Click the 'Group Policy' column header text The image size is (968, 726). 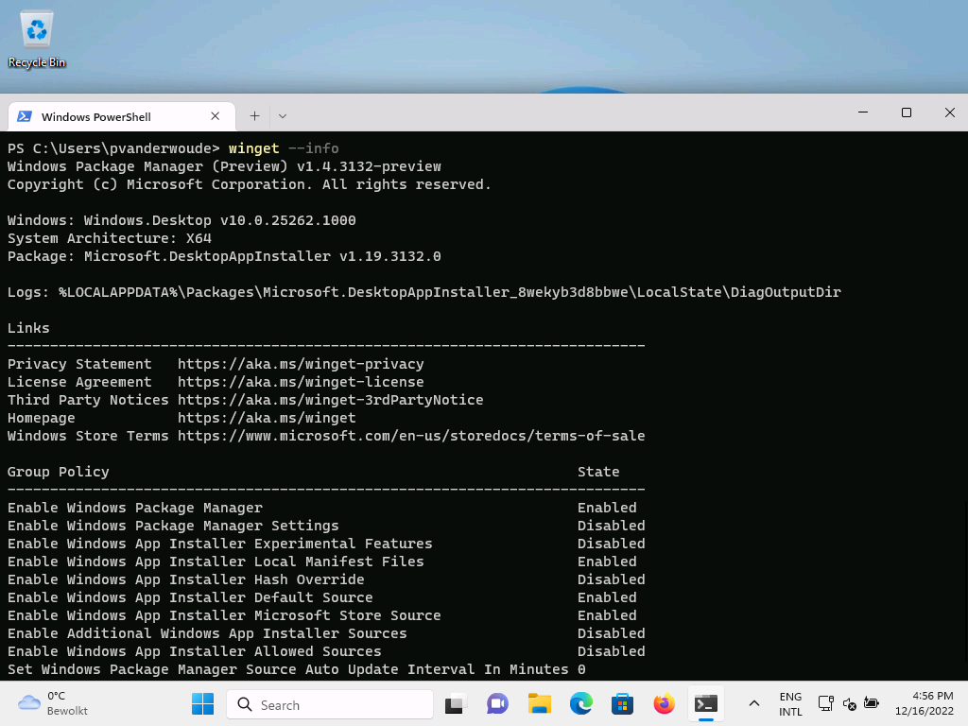pyautogui.click(x=58, y=472)
